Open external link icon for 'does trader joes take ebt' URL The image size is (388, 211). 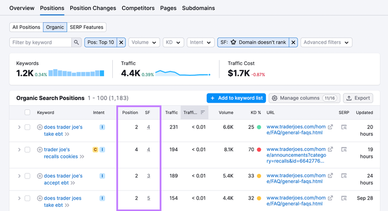click(331, 198)
